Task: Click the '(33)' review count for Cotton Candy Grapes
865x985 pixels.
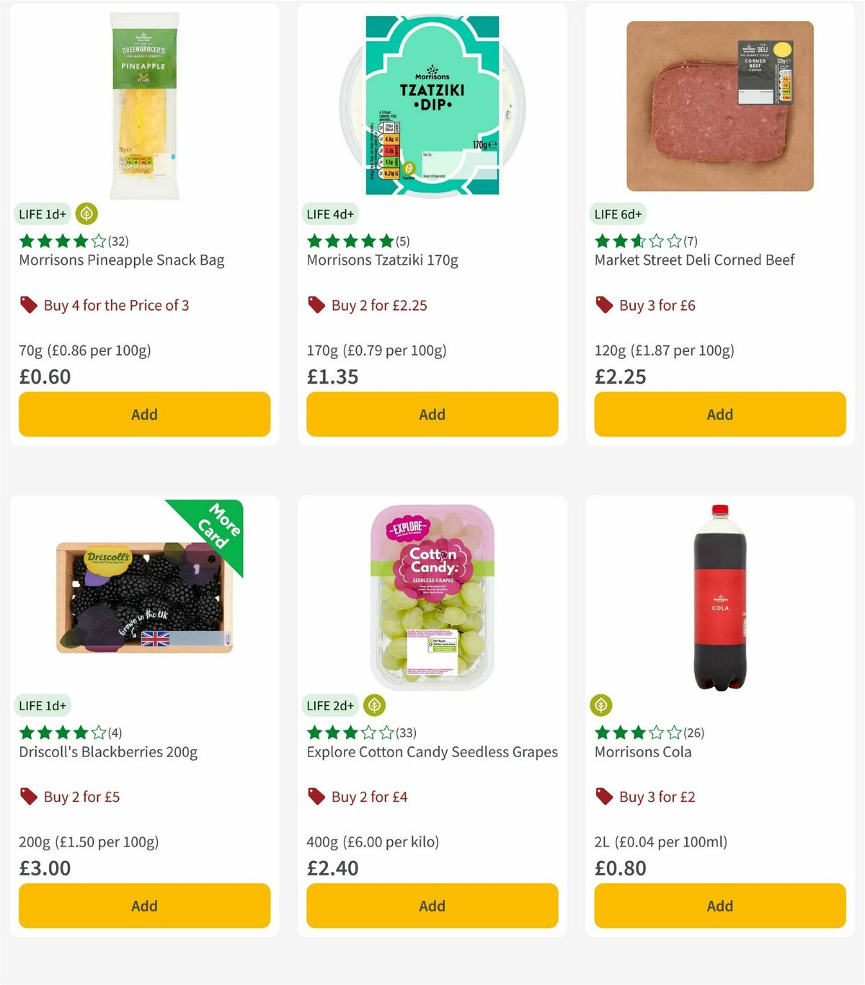Action: [x=404, y=733]
